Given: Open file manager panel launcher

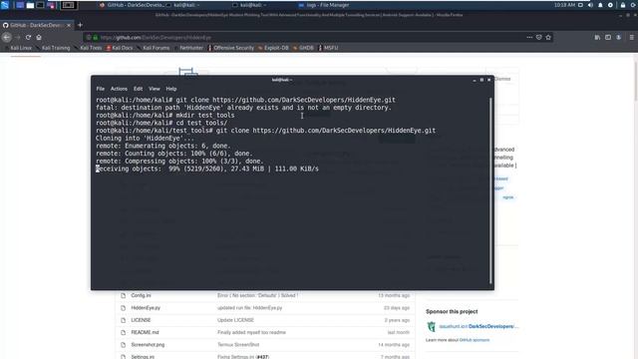Looking at the screenshot, I should coord(30,5).
